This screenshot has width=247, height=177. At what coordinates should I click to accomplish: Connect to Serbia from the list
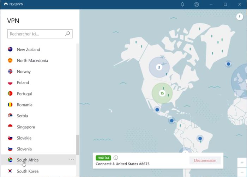tap(38, 116)
